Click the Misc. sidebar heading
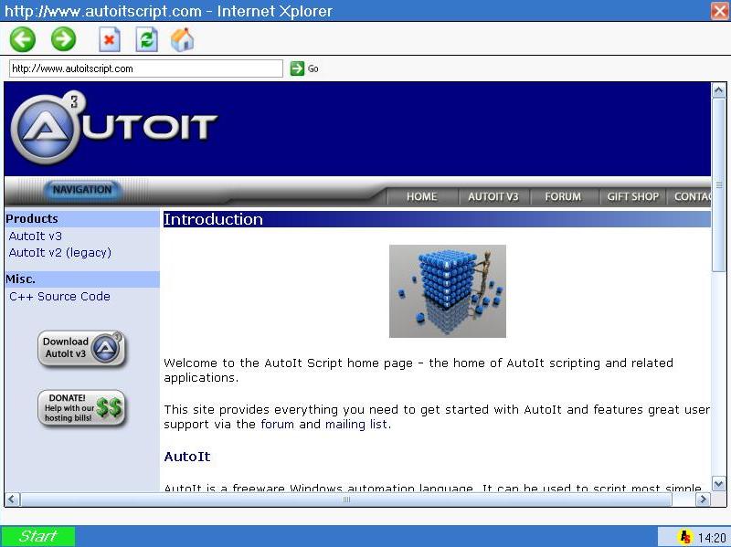 pyautogui.click(x=81, y=279)
